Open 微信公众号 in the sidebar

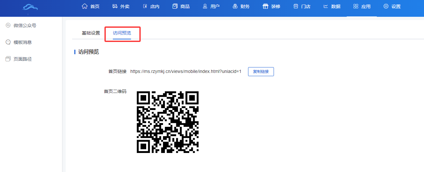click(x=25, y=25)
